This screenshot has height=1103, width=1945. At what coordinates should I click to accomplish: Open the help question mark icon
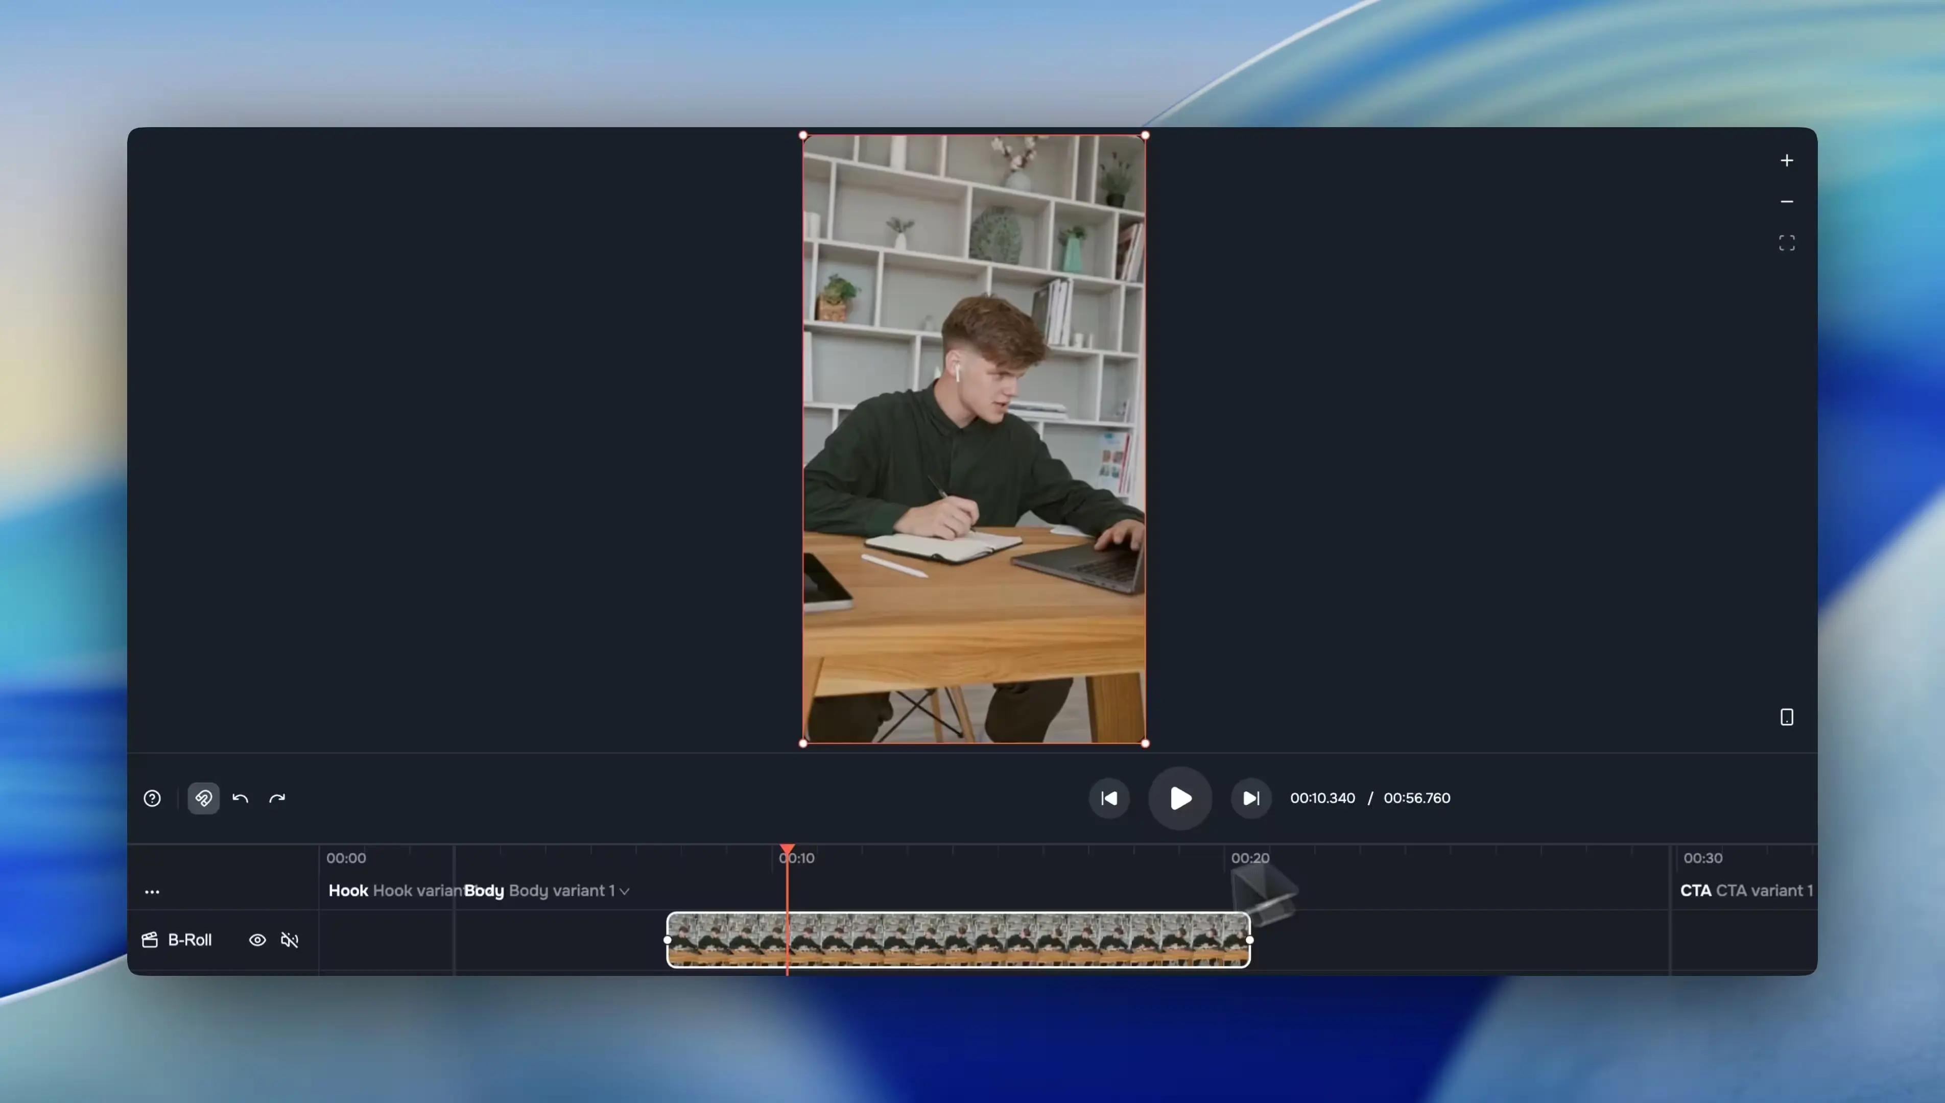pos(152,799)
